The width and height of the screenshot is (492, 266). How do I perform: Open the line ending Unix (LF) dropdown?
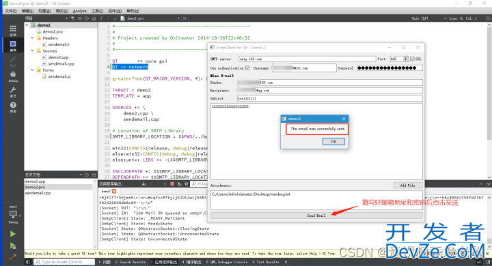[x=429, y=18]
